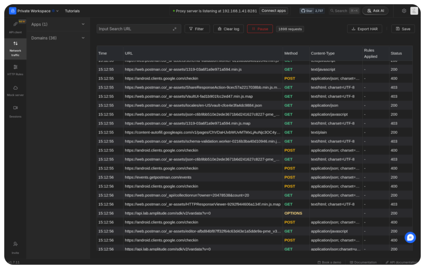Open the Documentation footer link
425x269 pixels.
363,262
